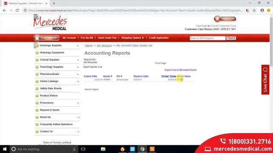Click green bullet icon beside Promotions
Viewport: 273px width, 153px height.
37,103
